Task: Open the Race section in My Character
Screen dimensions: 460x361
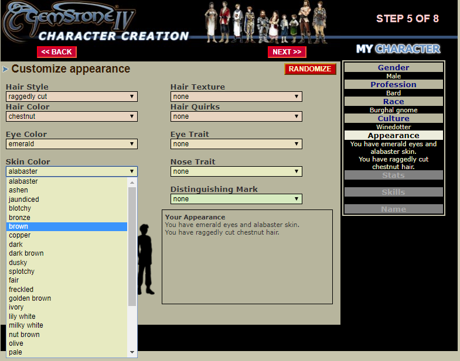Action: tap(393, 101)
